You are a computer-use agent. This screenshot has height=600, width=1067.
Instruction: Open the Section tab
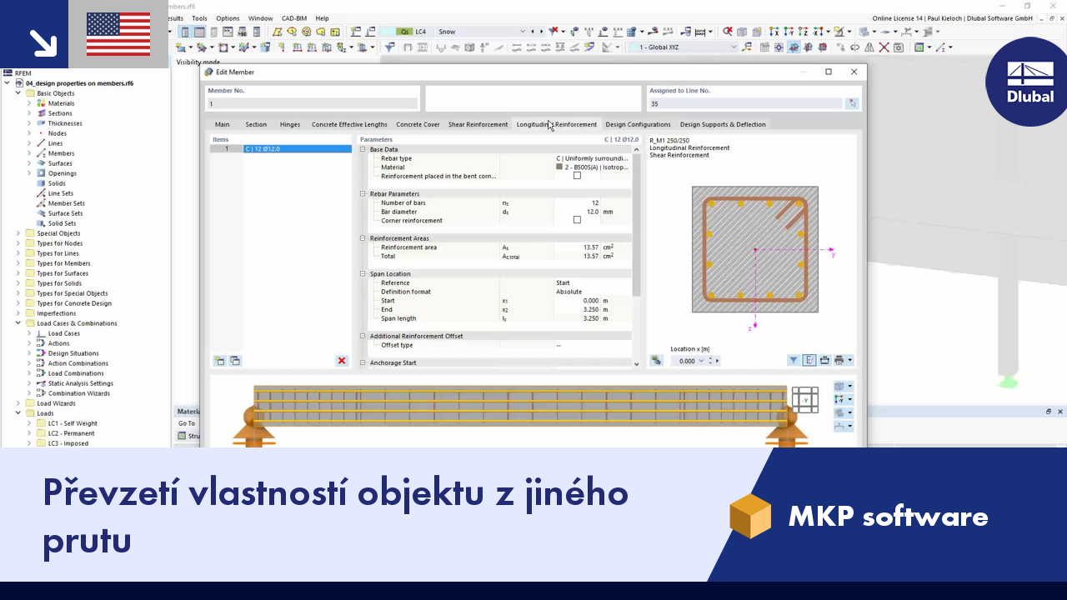tap(256, 124)
